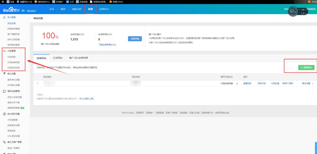The image size is (317, 154).
Task: Click the 百度联盟 footer link
Action: 160,113
